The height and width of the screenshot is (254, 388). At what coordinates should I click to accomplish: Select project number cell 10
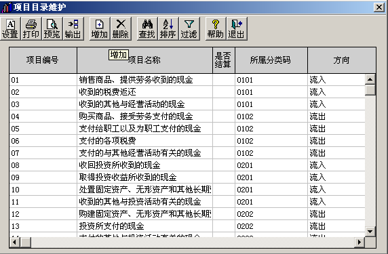pos(43,190)
